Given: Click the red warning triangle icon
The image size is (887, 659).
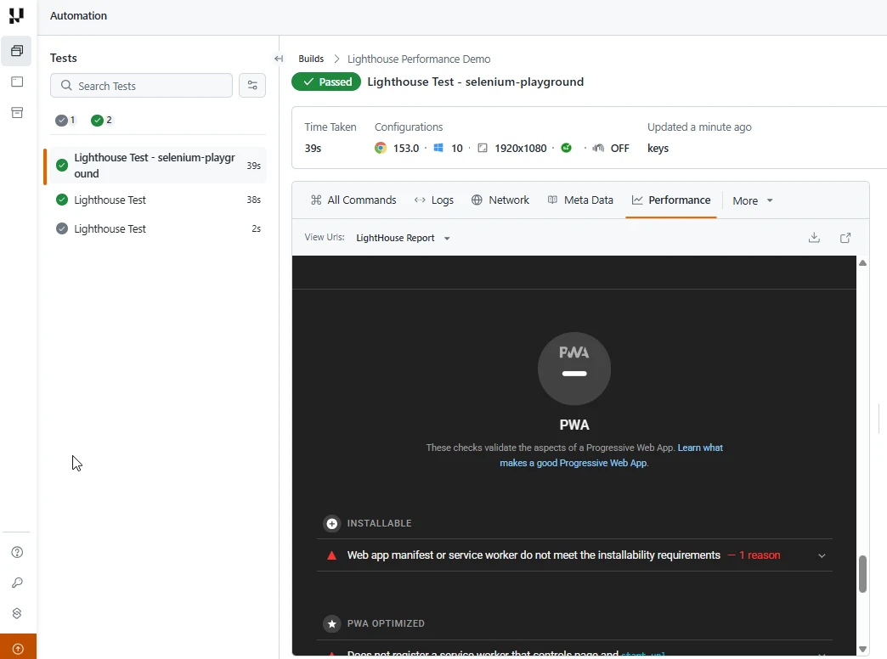Looking at the screenshot, I should click(332, 555).
